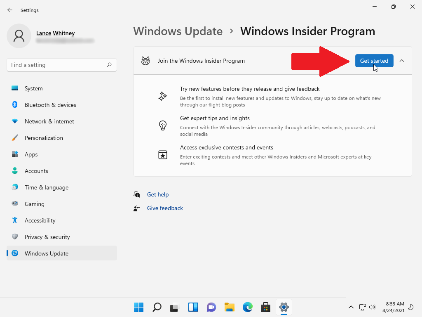Open Network & internet settings
Image resolution: width=422 pixels, height=317 pixels.
[x=62, y=121]
